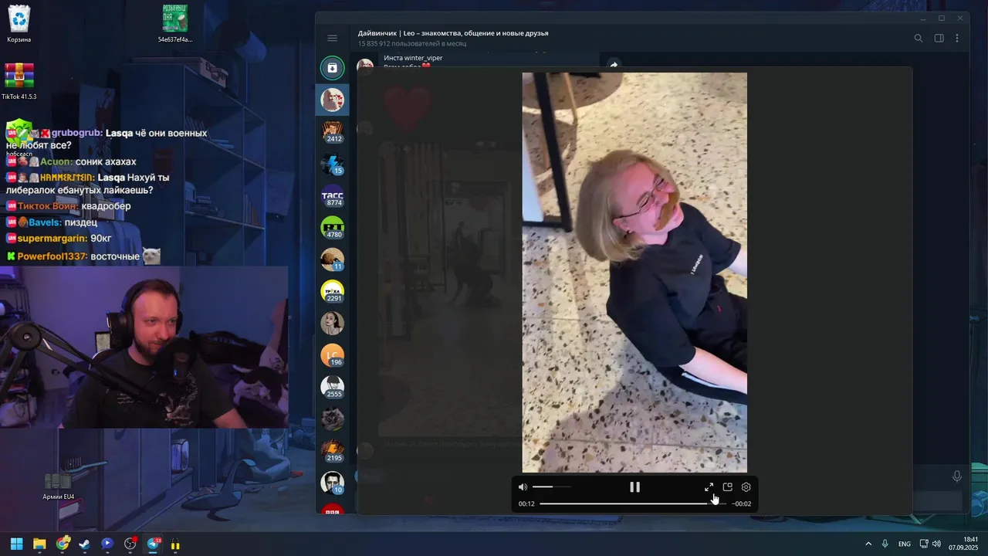Open the yellow channel with 2291 unread
This screenshot has width=988, height=556.
click(333, 291)
